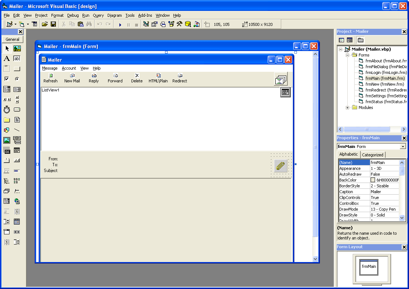
Task: Click New Mail button on the form
Action: [72, 78]
